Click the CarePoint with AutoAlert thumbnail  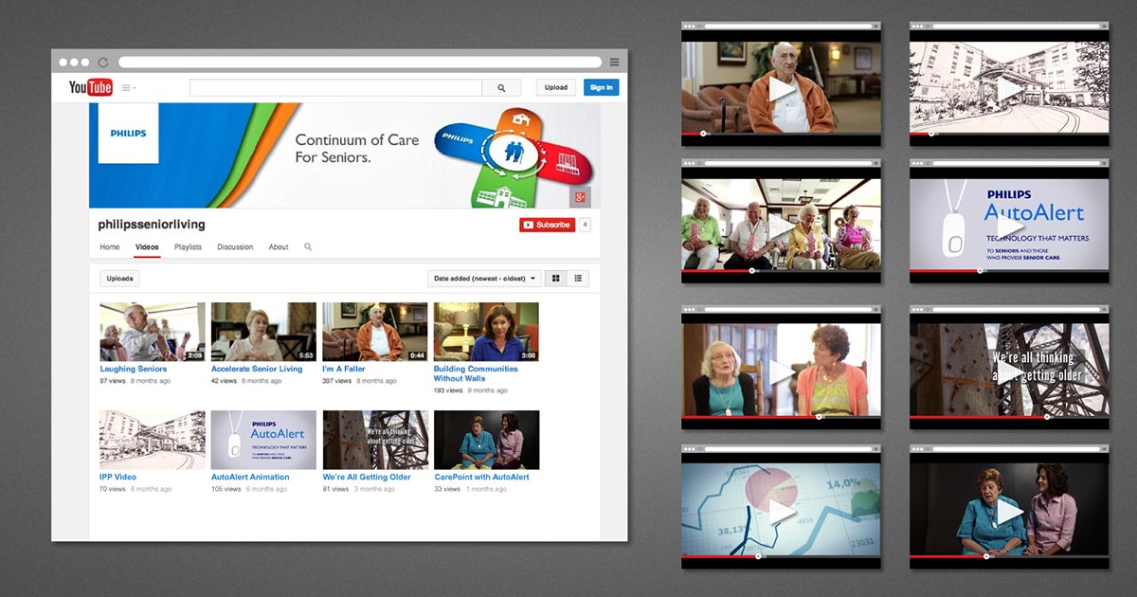click(486, 440)
